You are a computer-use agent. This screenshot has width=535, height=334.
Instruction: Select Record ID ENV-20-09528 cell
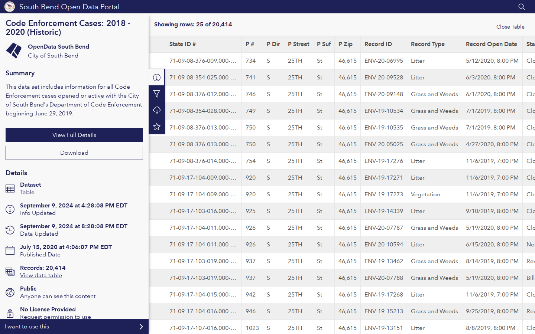click(x=384, y=78)
